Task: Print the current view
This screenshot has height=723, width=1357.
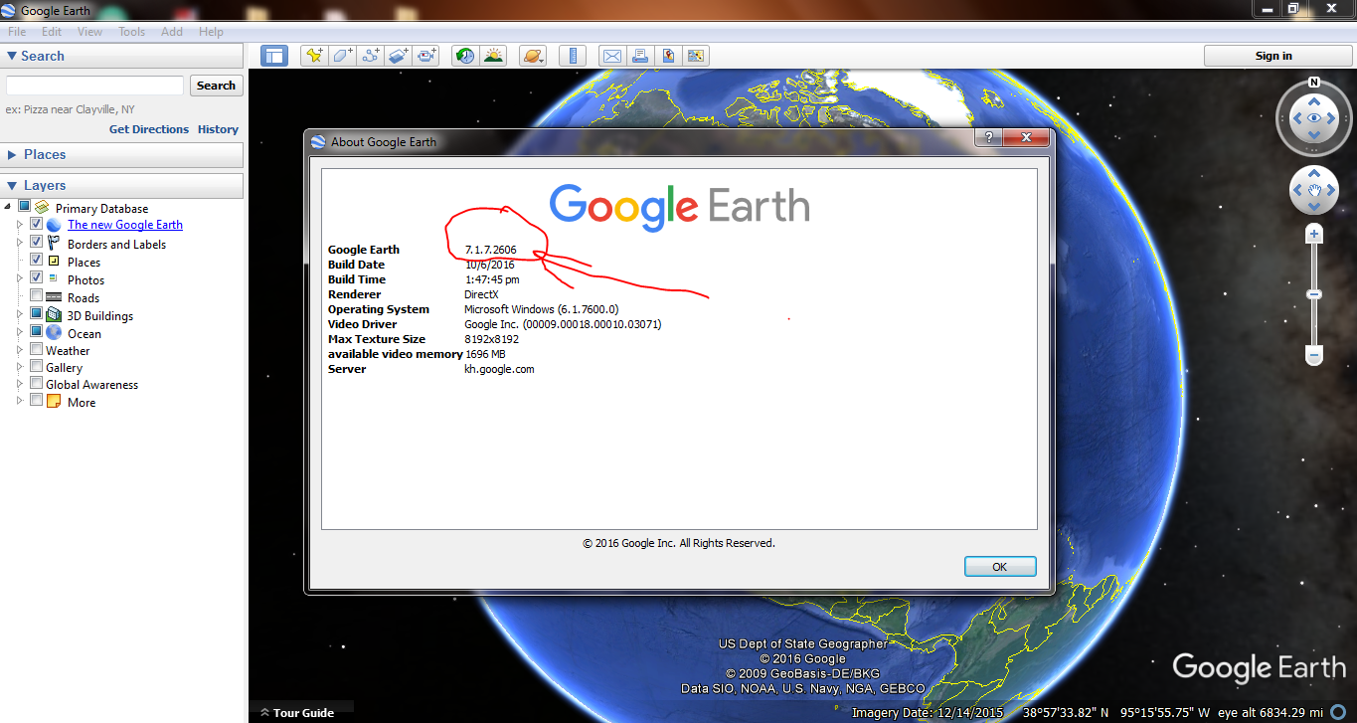Action: pos(639,56)
